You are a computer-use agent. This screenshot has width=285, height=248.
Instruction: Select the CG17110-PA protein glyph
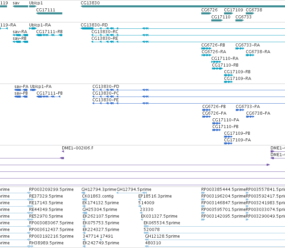tap(216, 123)
